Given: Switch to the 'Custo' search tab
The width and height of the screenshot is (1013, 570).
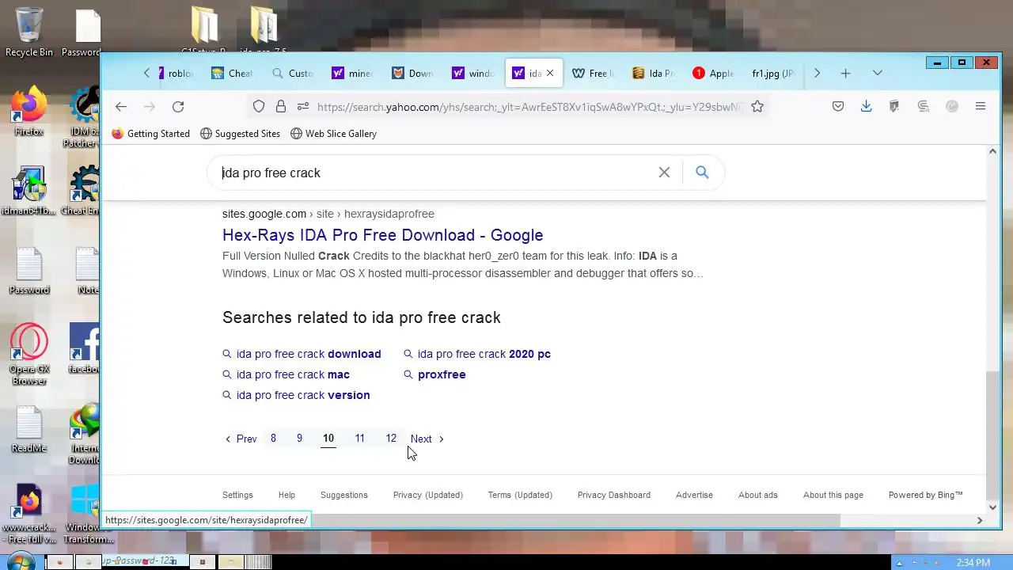Looking at the screenshot, I should 293,74.
